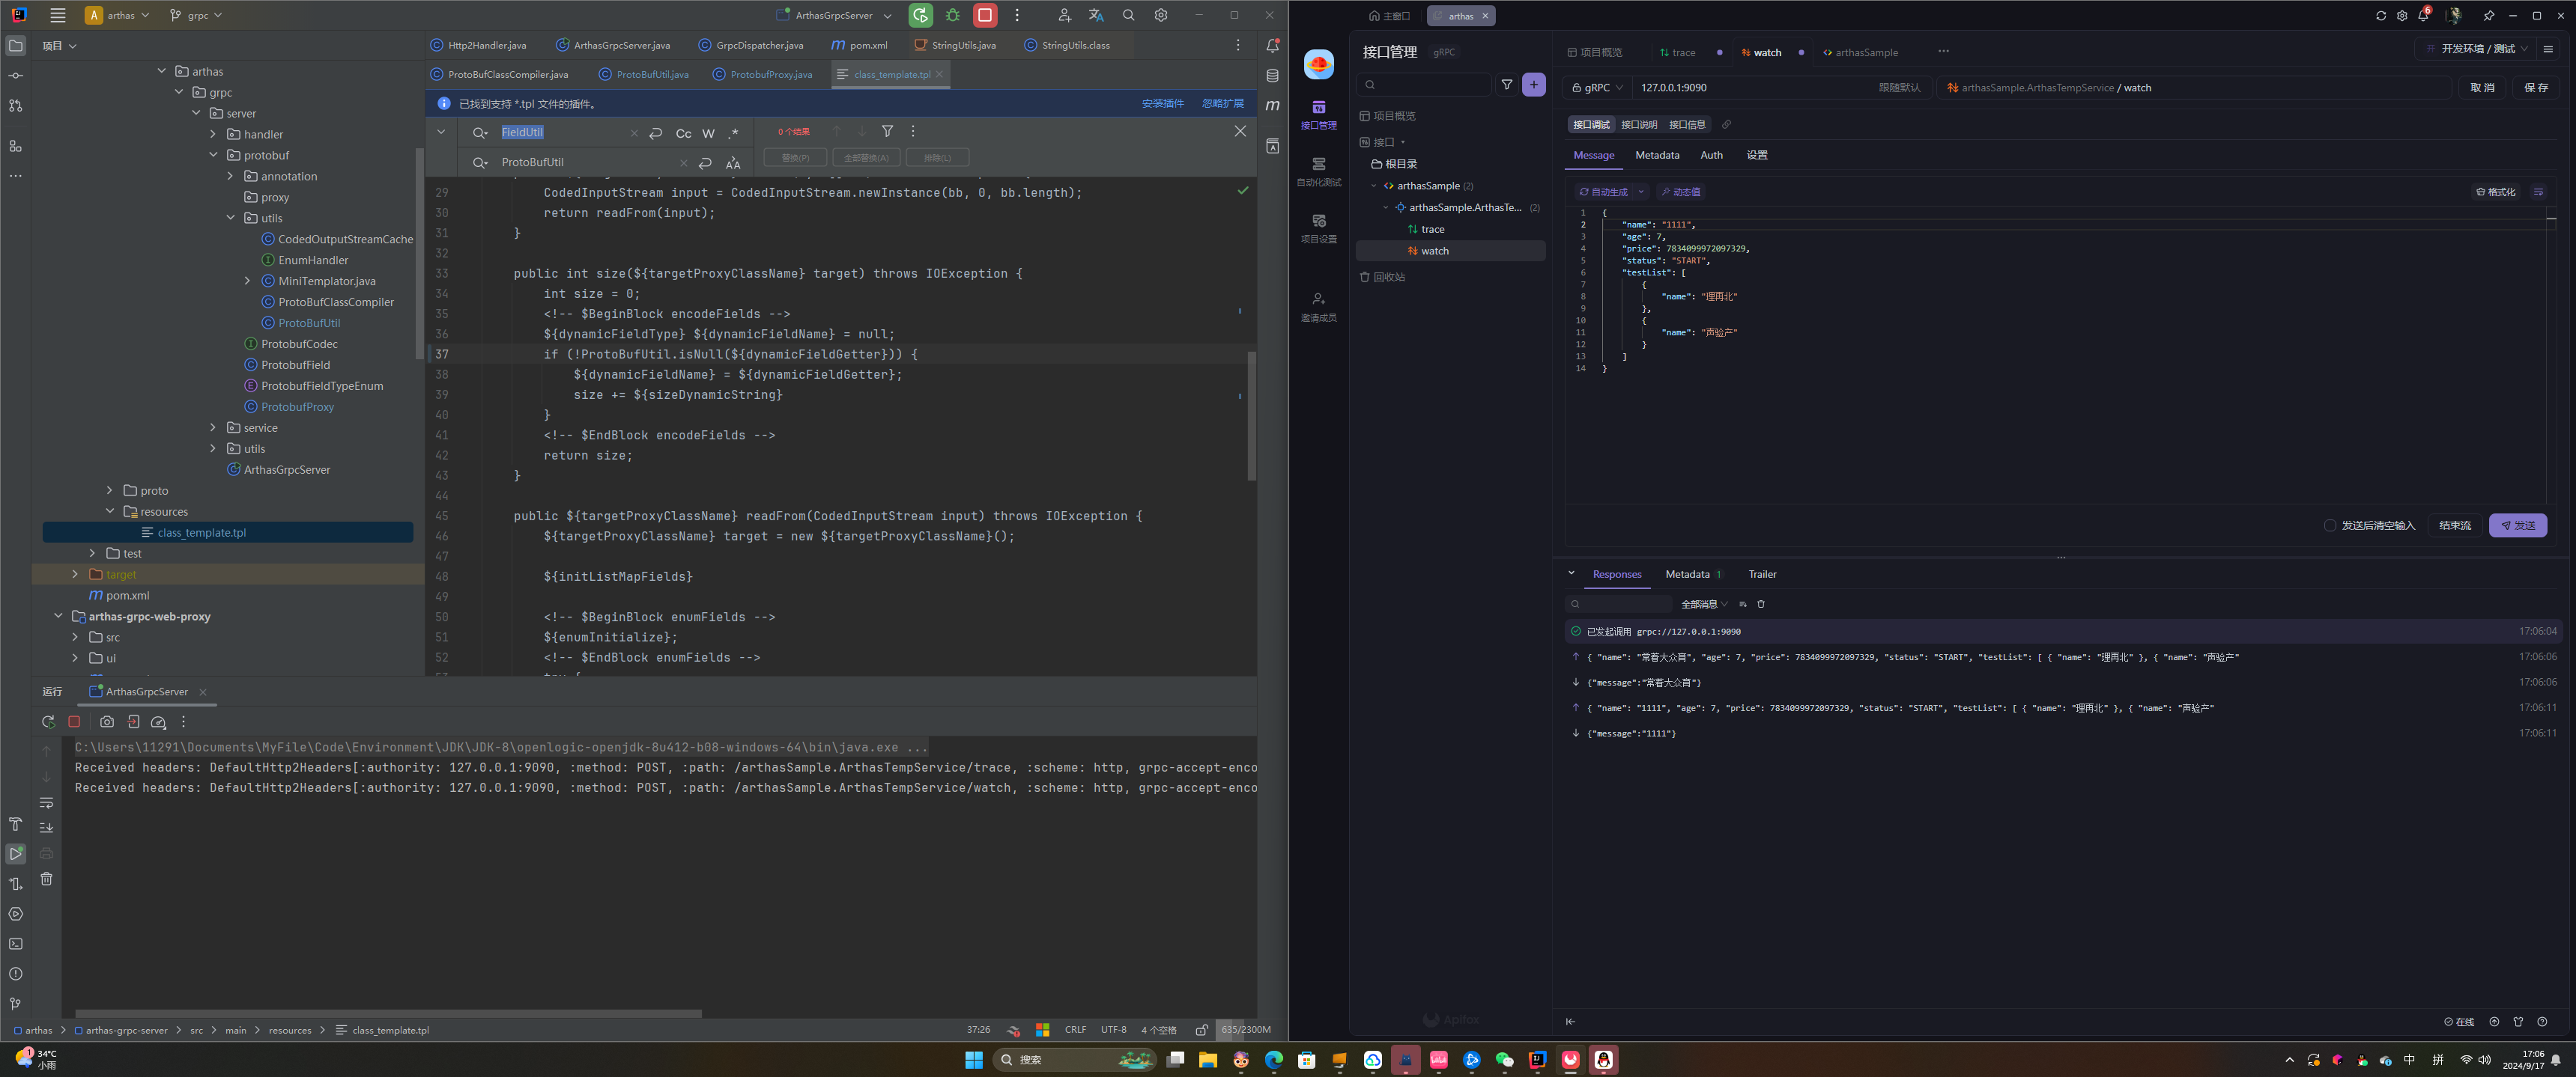Expand the target folder in project tree

pyautogui.click(x=75, y=575)
